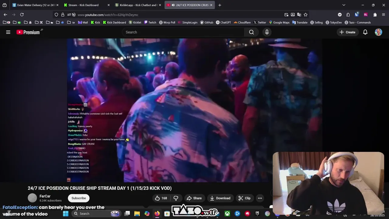Viewport: 389px width, 219px height.
Task: Click the translate page icon in the address bar
Action: pyautogui.click(x=299, y=15)
